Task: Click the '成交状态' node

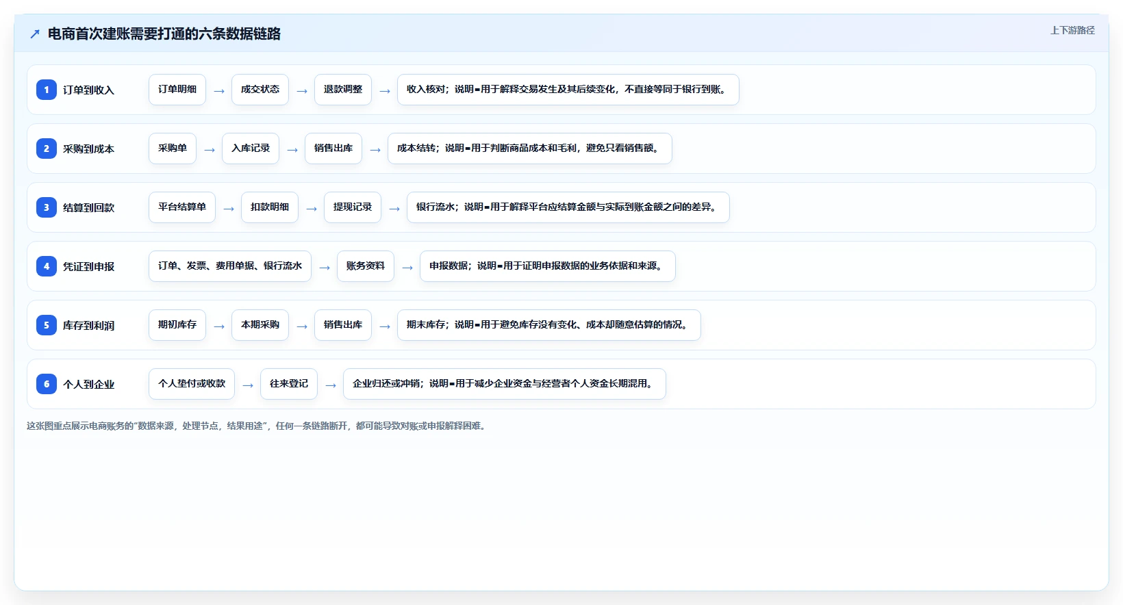Action: tap(260, 90)
